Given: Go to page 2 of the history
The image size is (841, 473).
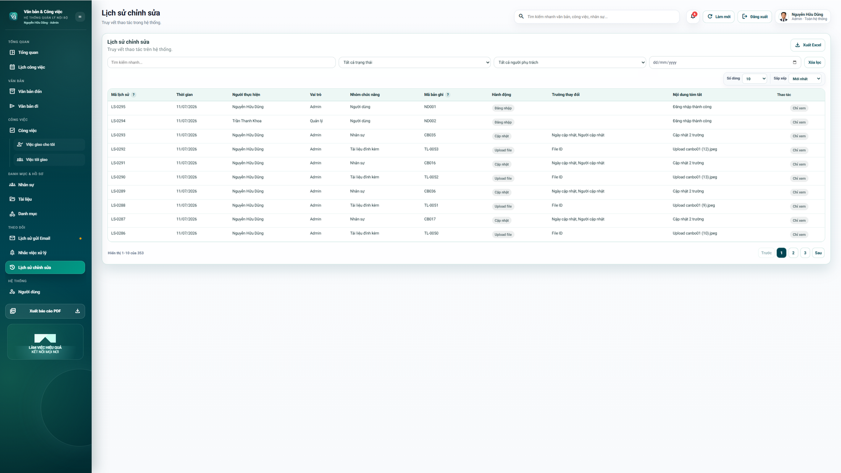Looking at the screenshot, I should click(793, 253).
